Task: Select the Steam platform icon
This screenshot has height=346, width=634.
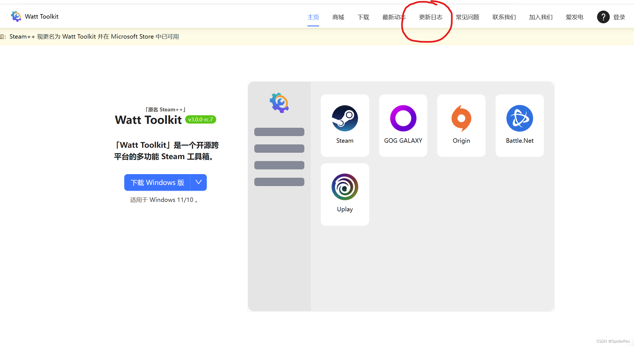Action: (345, 118)
